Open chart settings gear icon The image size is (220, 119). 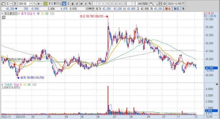coord(165,4)
